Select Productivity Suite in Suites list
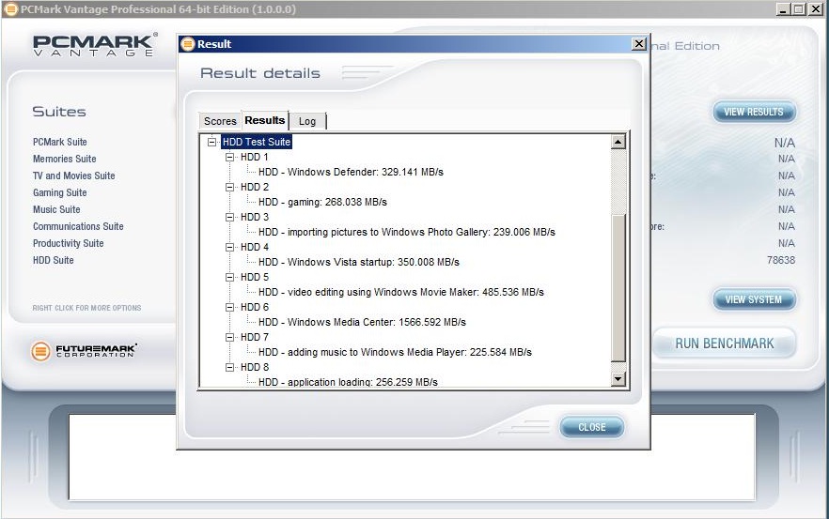829x519 pixels. (x=69, y=243)
